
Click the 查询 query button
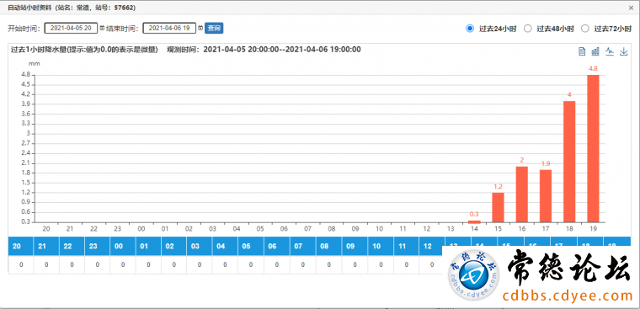[214, 28]
